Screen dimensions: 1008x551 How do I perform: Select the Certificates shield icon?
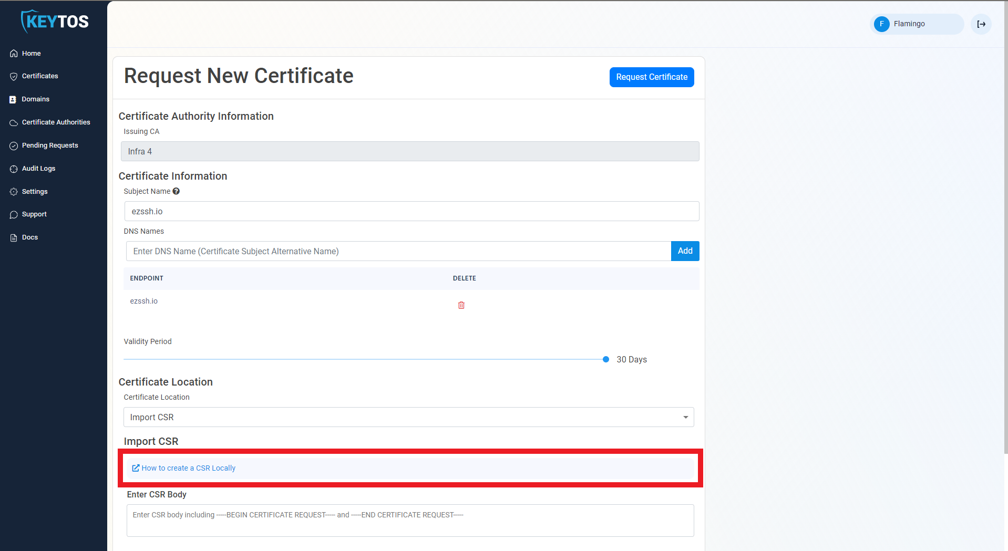pos(14,76)
